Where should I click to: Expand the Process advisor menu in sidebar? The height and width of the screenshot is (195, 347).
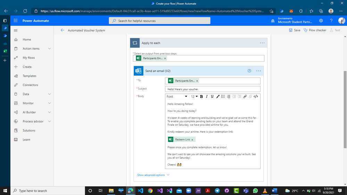[x=49, y=121]
